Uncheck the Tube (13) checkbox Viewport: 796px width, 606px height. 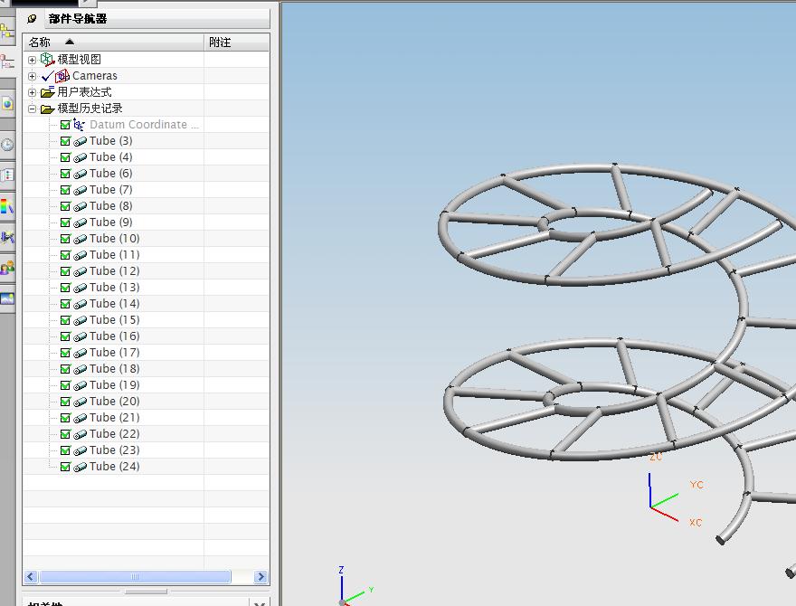(x=65, y=288)
